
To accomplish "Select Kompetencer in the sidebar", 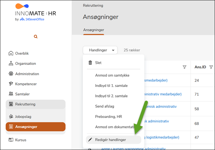I will pyautogui.click(x=26, y=84).
